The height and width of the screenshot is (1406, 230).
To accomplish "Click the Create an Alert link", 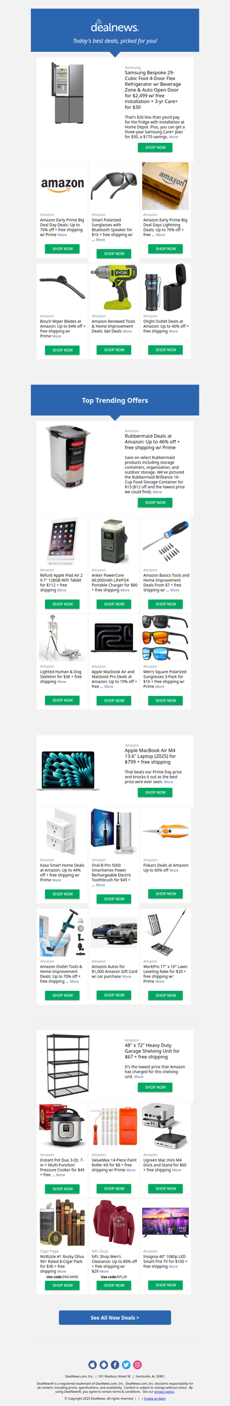I will pyautogui.click(x=155, y=1399).
